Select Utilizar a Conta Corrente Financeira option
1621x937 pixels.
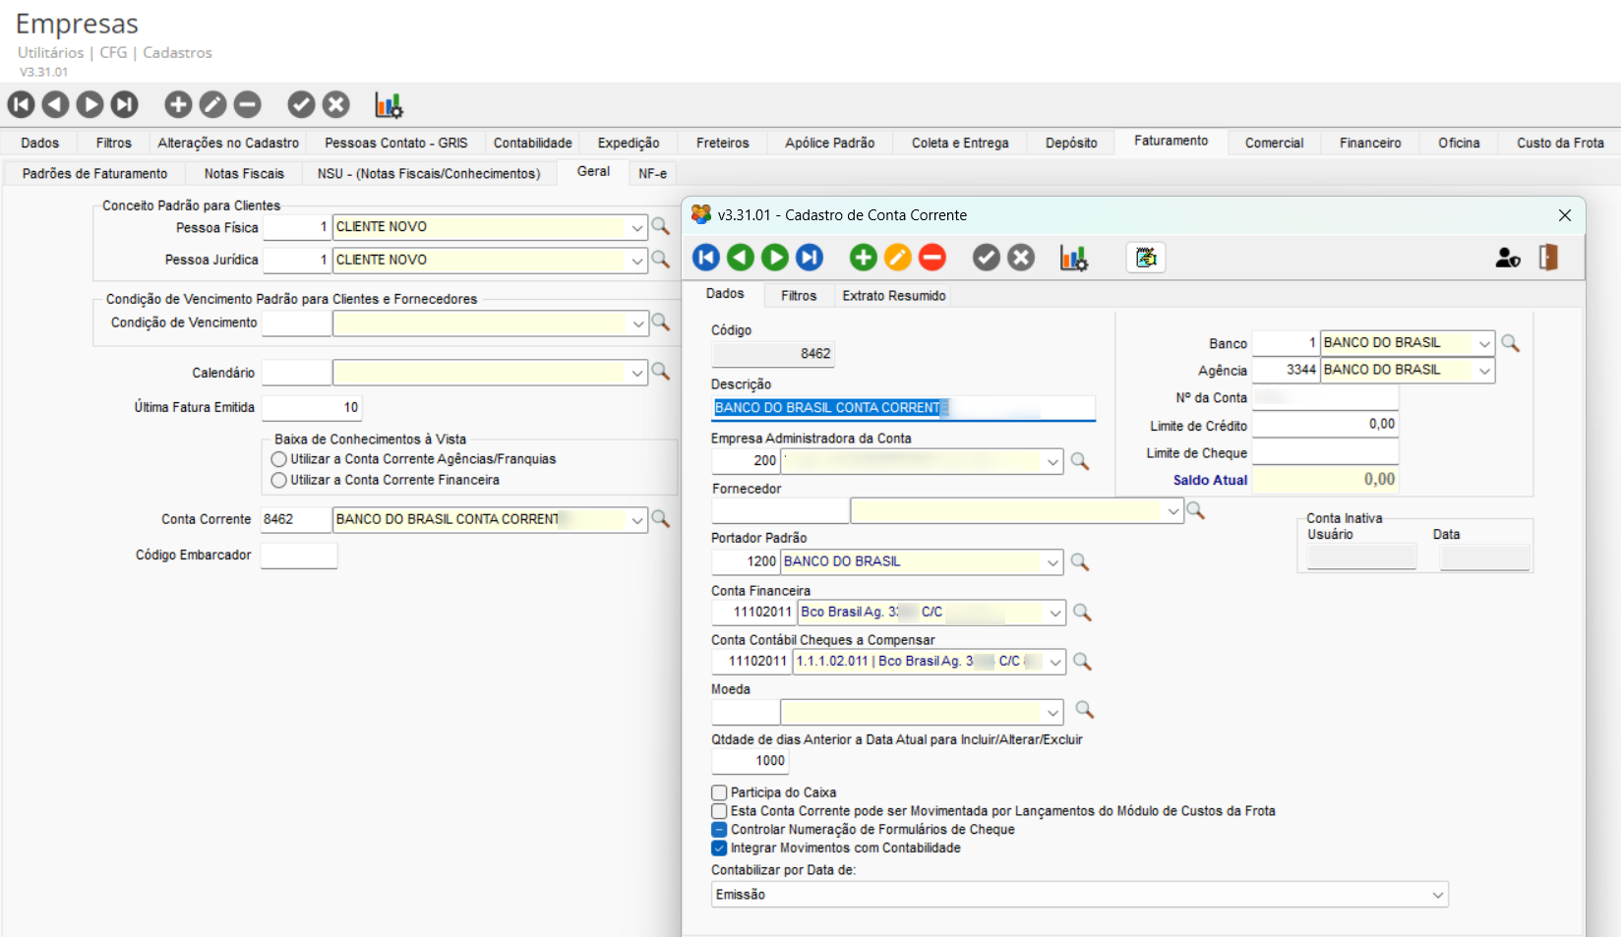[x=279, y=481]
